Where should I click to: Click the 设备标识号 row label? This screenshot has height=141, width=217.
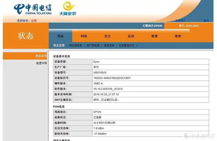[x=62, y=78]
